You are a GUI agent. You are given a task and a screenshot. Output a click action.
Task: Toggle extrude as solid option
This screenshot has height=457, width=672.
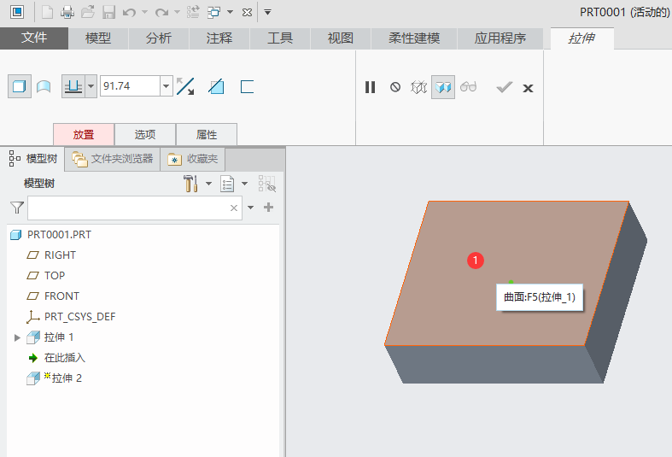point(19,86)
